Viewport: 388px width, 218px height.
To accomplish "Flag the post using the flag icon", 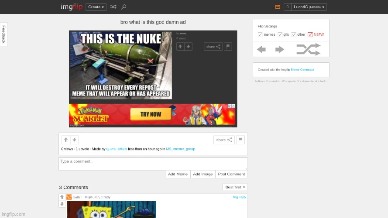I will (240, 140).
